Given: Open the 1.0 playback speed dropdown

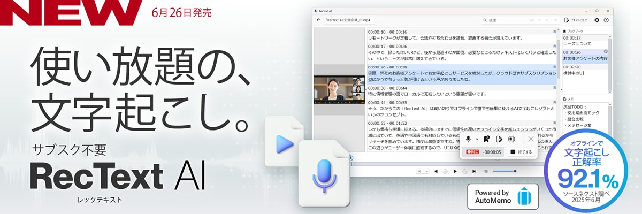Looking at the screenshot, I should pos(423,171).
